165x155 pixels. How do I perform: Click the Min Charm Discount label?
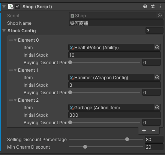click(28, 147)
